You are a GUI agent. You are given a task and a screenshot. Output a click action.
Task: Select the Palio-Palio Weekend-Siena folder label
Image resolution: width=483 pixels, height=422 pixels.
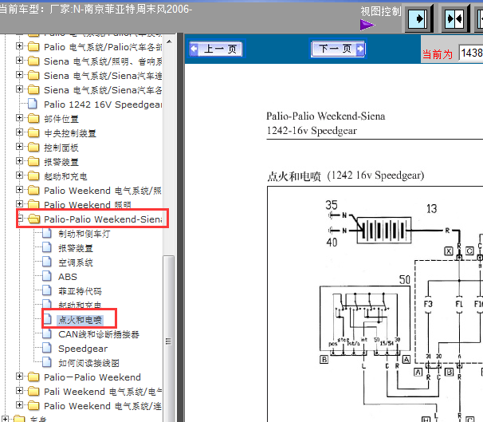click(x=103, y=219)
